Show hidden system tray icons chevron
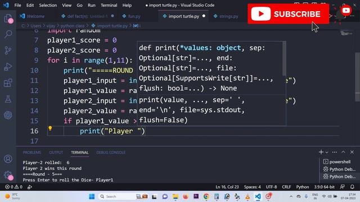Image resolution: width=360 pixels, height=202 pixels. (x=291, y=196)
